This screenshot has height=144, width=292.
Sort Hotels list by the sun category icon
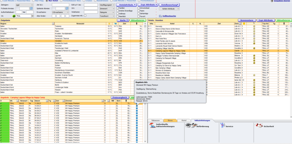pyautogui.click(x=244, y=24)
